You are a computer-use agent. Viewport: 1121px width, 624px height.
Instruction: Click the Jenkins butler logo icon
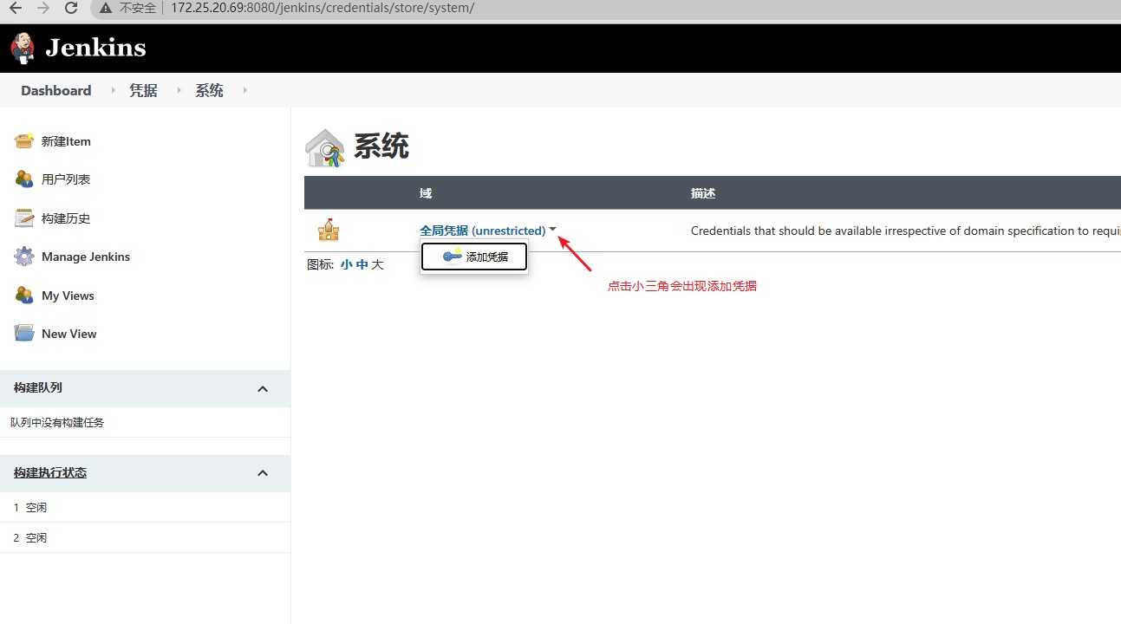pyautogui.click(x=23, y=48)
